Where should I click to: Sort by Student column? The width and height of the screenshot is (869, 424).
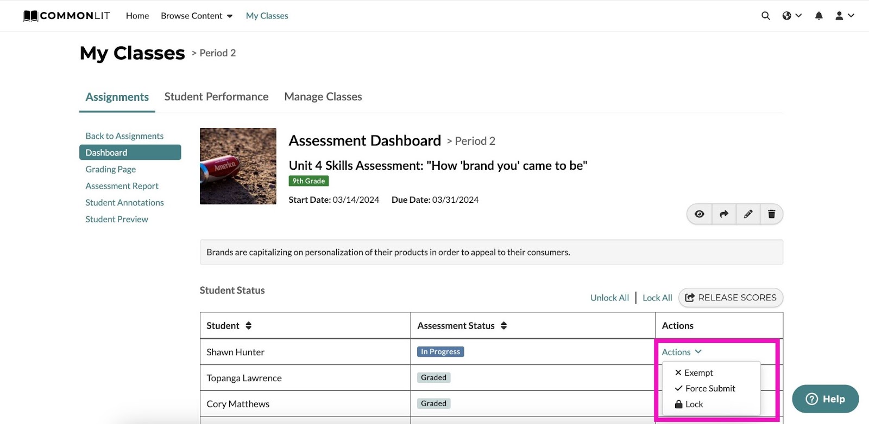[x=248, y=326]
